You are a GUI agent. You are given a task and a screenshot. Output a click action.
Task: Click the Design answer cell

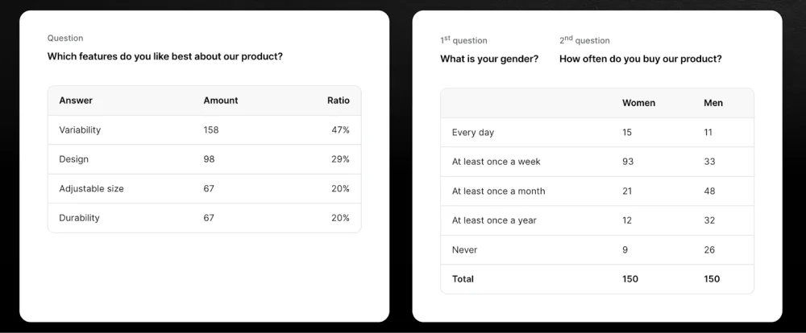(73, 159)
